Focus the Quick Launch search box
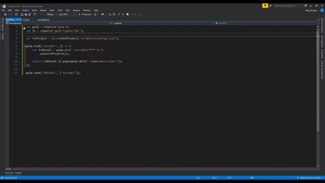325x183 pixels. [288, 6]
